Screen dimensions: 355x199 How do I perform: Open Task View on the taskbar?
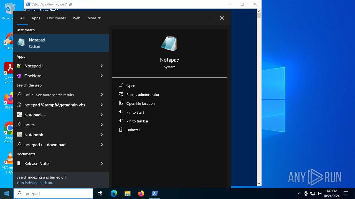(100, 193)
